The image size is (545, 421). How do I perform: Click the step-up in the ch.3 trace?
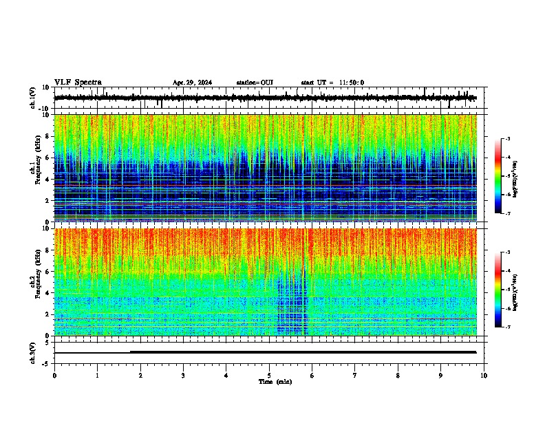pos(130,352)
